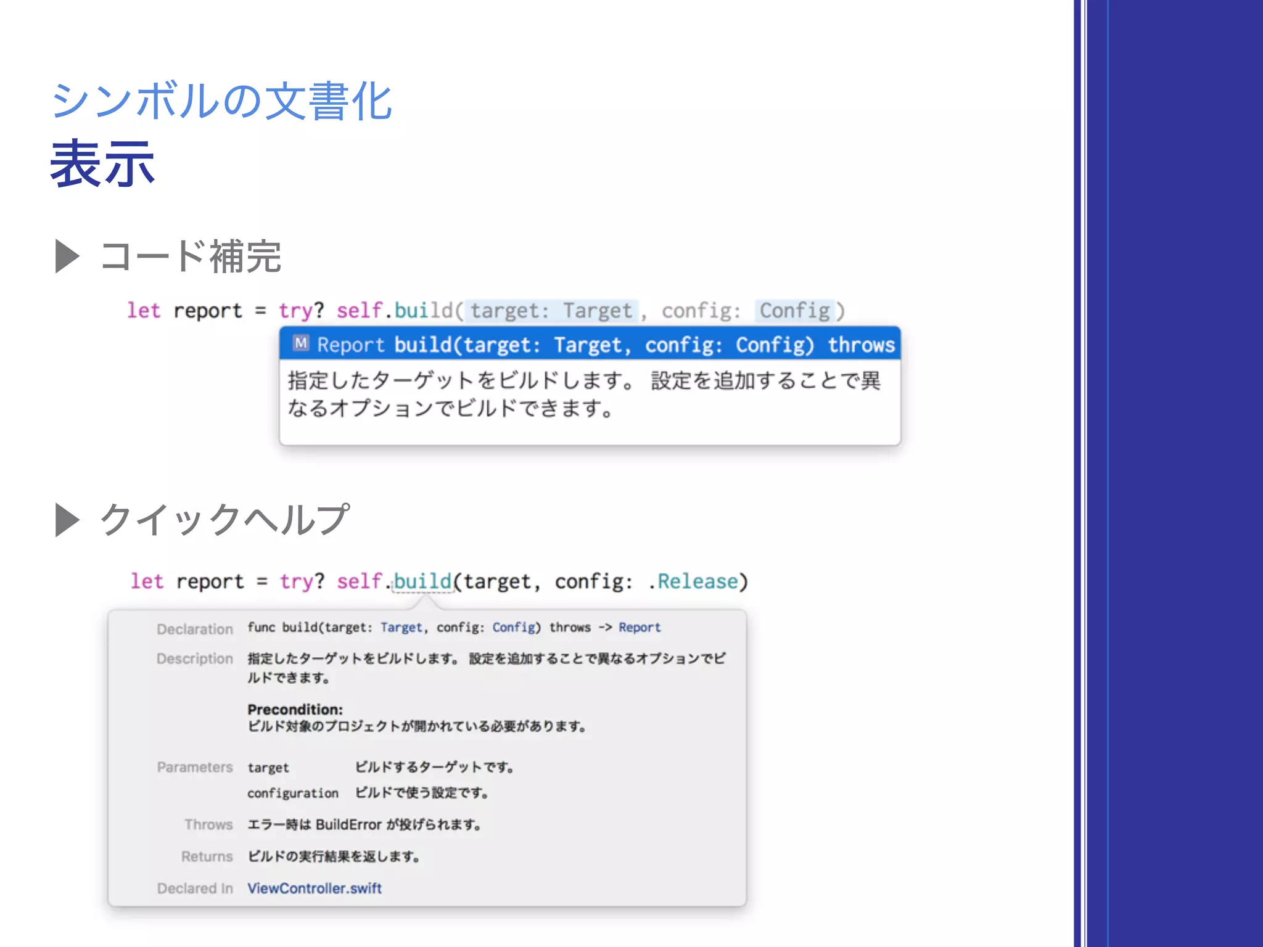The height and width of the screenshot is (947, 1263).
Task: Click the ビルドで使う設定です parameter description
Action: (422, 793)
